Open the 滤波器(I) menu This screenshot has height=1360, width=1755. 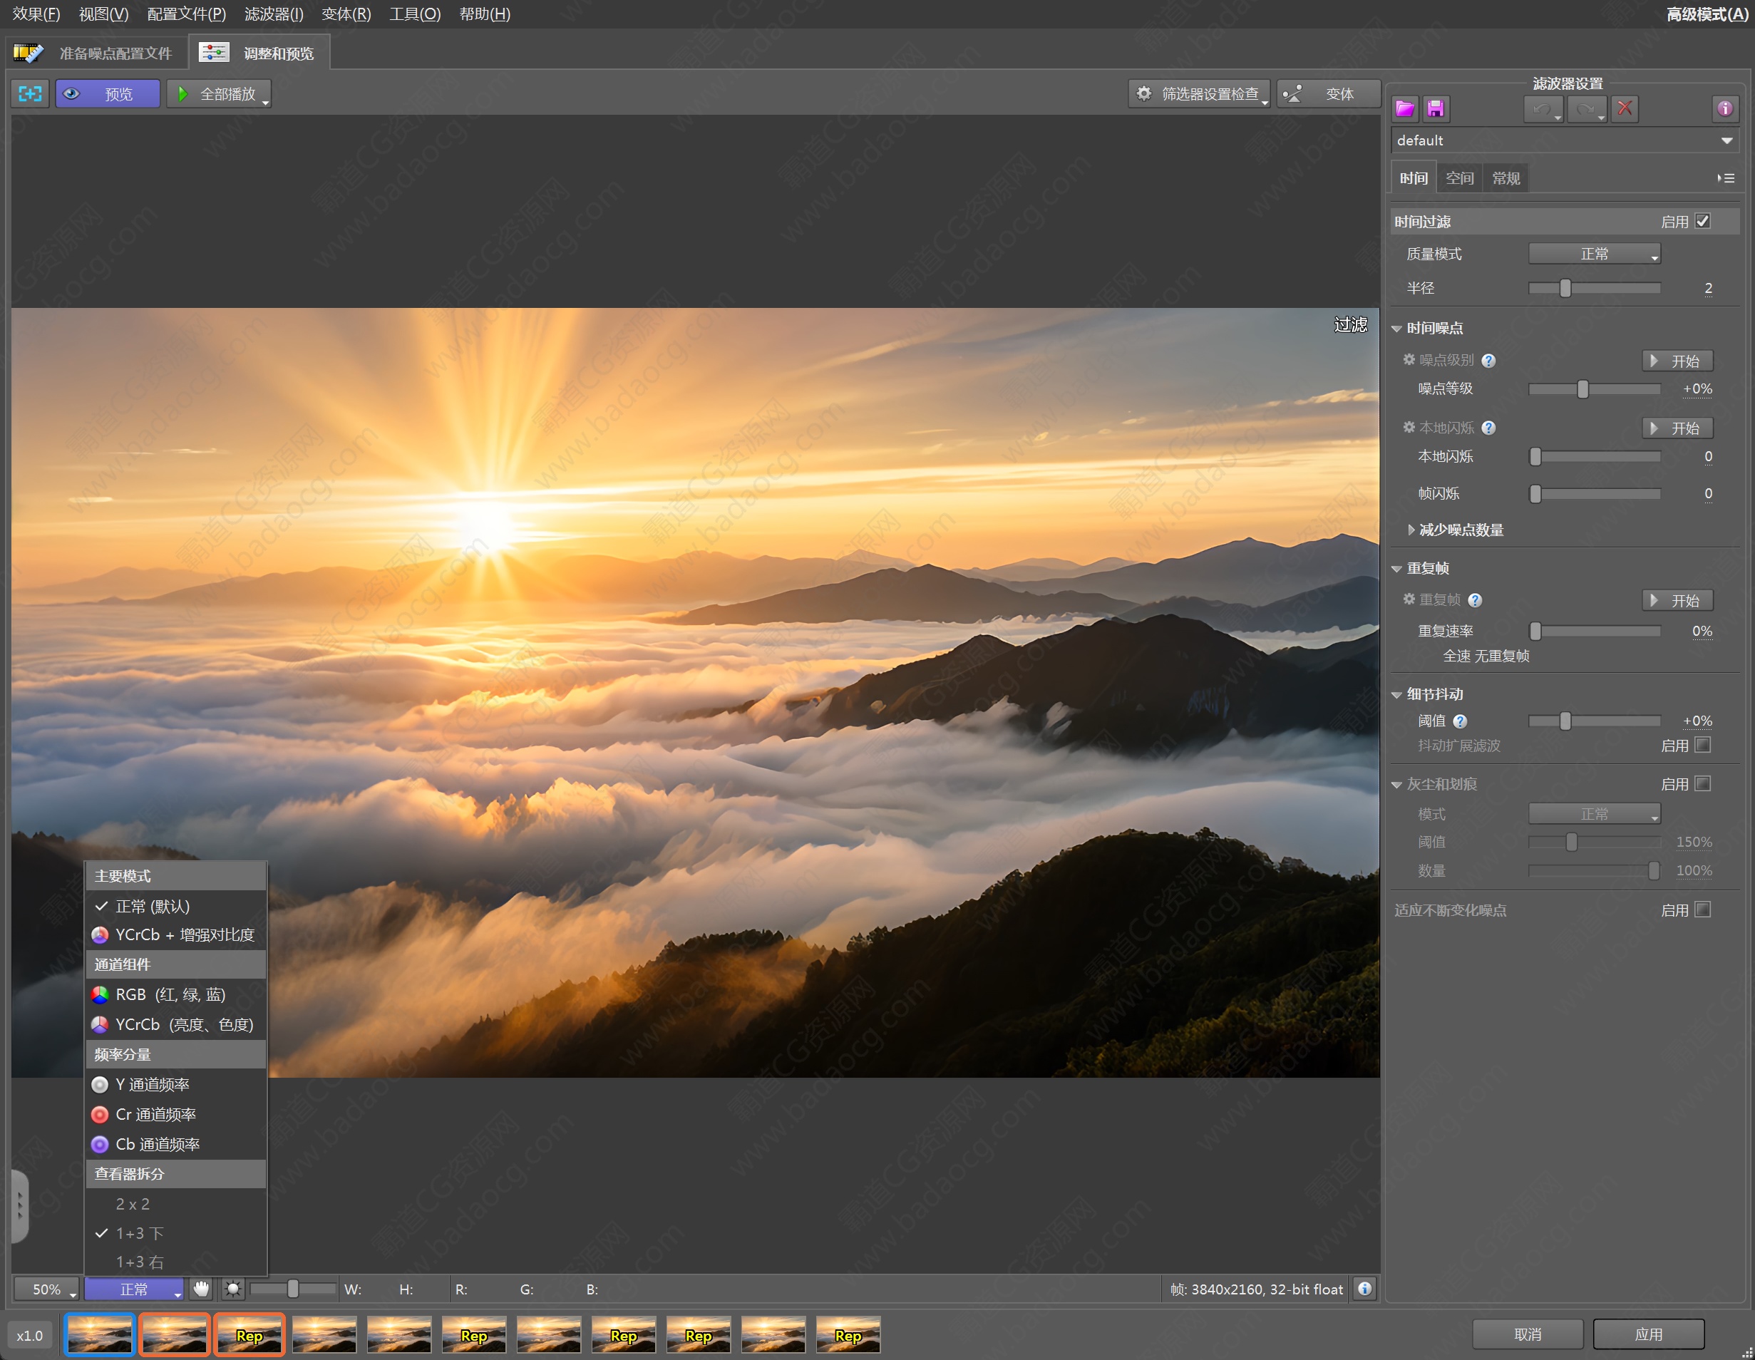click(x=274, y=14)
